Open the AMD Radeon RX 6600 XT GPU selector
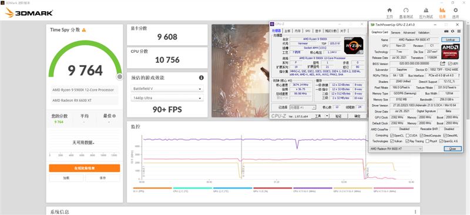 pyautogui.click(x=396, y=149)
